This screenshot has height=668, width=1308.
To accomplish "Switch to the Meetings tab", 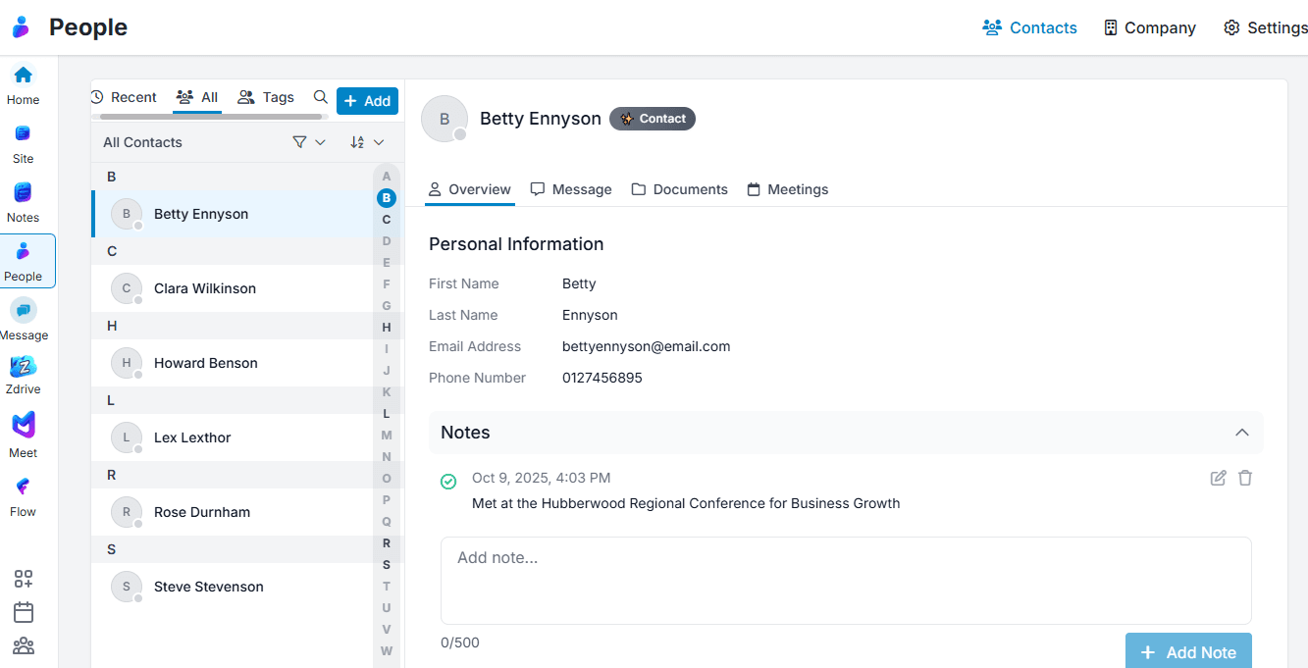I will click(787, 189).
